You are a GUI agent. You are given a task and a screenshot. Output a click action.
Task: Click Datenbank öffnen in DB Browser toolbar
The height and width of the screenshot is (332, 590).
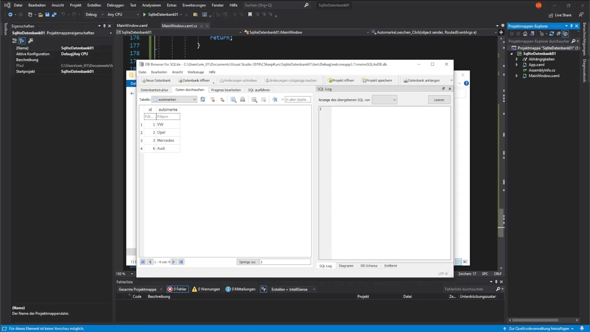click(x=194, y=81)
